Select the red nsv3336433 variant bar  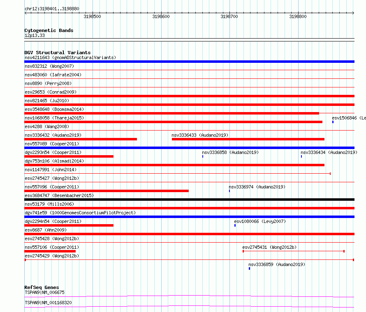tap(248, 139)
